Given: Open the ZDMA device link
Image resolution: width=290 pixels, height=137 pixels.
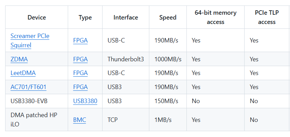Looking at the screenshot, I should pos(19,59).
